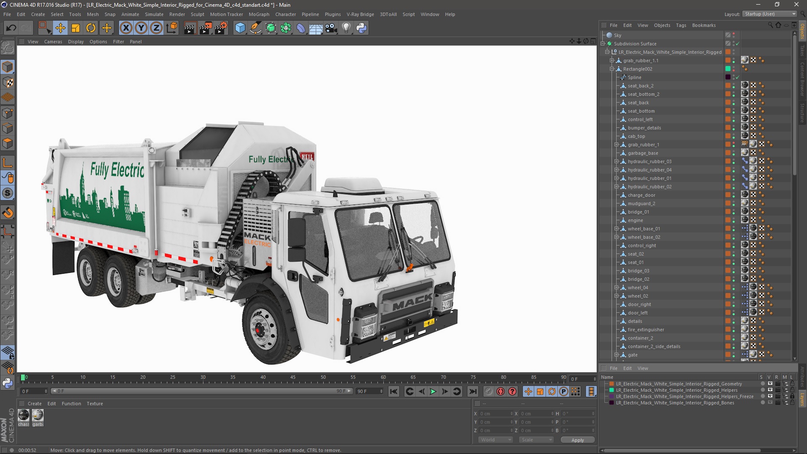
Task: Expand the wheel_base_01 object
Action: point(617,229)
